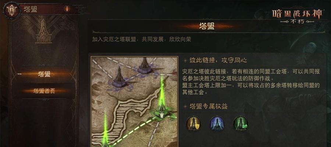Click the large tower crest in left panel

click(x=44, y=31)
